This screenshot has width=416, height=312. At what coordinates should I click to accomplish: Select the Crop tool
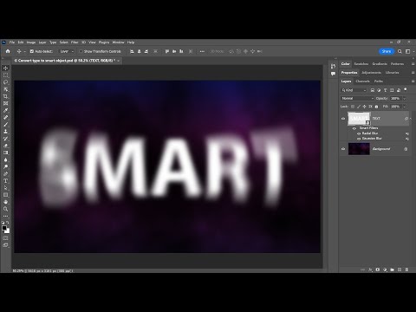pos(5,96)
